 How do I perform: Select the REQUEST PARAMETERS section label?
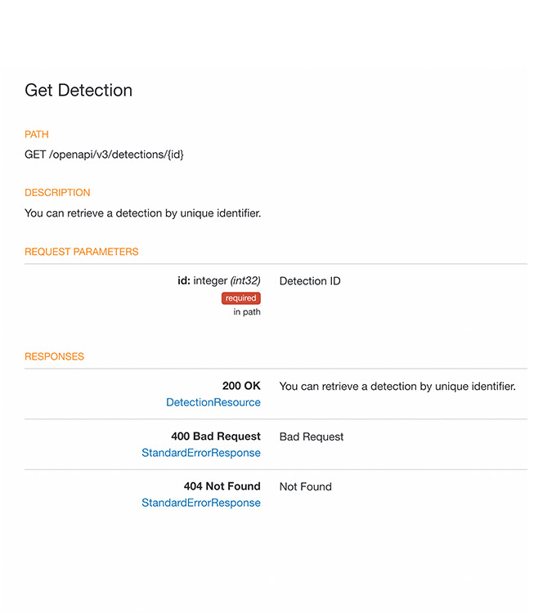tap(82, 252)
